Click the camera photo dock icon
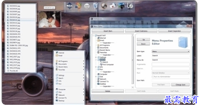201x109 pixels. (x=121, y=6)
